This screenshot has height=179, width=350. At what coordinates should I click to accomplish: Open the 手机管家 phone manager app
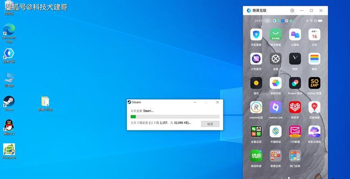(x=256, y=34)
